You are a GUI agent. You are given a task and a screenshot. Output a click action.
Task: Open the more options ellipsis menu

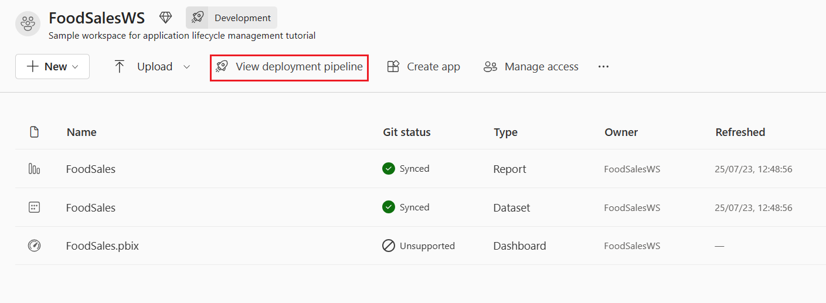(x=603, y=67)
